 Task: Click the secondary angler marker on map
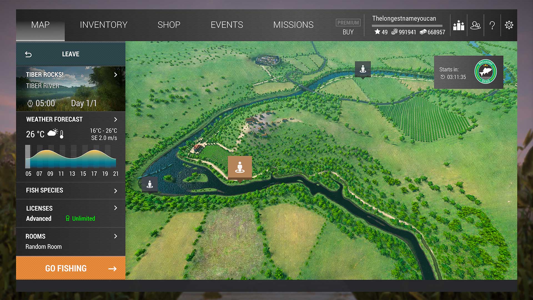[x=149, y=184]
